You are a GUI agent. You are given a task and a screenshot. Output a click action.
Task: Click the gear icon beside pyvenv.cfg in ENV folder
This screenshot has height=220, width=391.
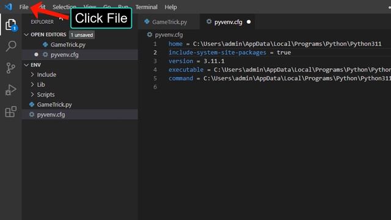click(32, 114)
